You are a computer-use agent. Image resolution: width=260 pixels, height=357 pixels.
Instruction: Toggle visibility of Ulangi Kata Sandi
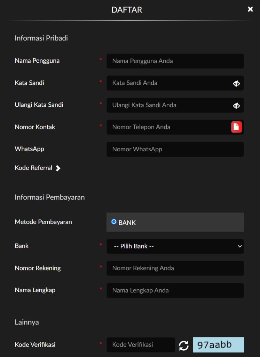236,106
